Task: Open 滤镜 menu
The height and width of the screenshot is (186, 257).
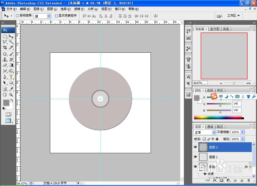Action: 79,9
